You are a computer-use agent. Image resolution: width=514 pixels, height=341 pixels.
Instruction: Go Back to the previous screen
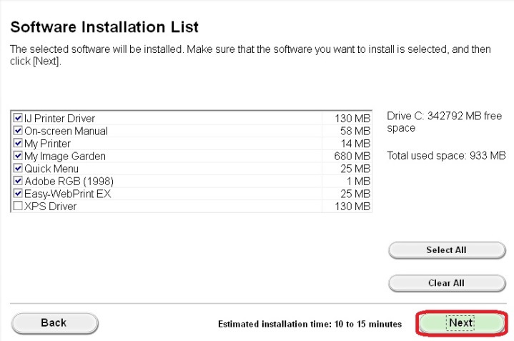54,323
